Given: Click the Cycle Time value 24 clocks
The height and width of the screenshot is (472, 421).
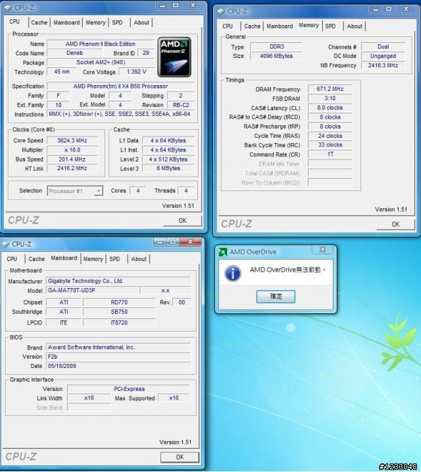Looking at the screenshot, I should [x=330, y=136].
